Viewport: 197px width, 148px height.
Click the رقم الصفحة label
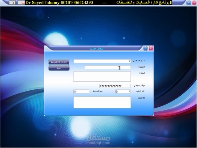tap(98, 91)
